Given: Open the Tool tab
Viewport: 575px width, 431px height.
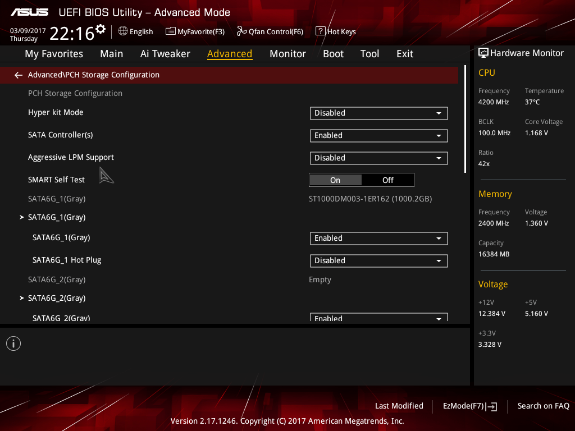Looking at the screenshot, I should pyautogui.click(x=369, y=54).
